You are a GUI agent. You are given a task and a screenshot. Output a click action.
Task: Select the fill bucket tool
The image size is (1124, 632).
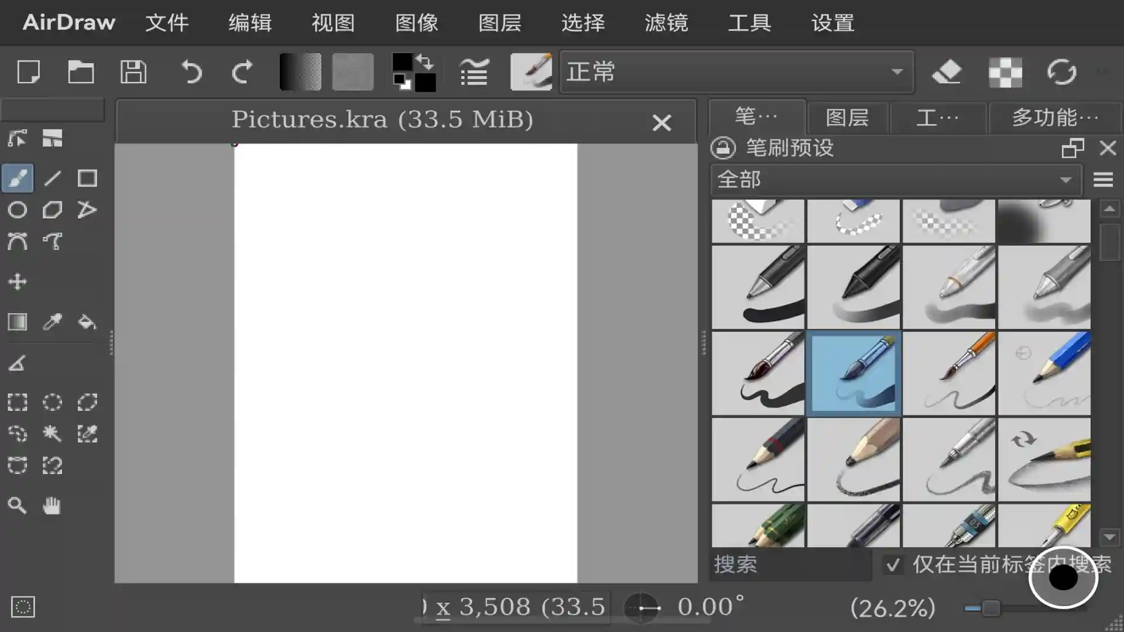tap(87, 322)
